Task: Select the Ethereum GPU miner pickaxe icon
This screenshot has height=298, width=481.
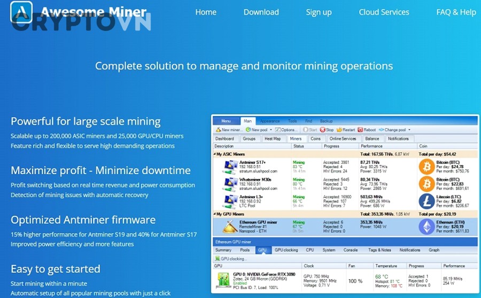Action: [230, 226]
